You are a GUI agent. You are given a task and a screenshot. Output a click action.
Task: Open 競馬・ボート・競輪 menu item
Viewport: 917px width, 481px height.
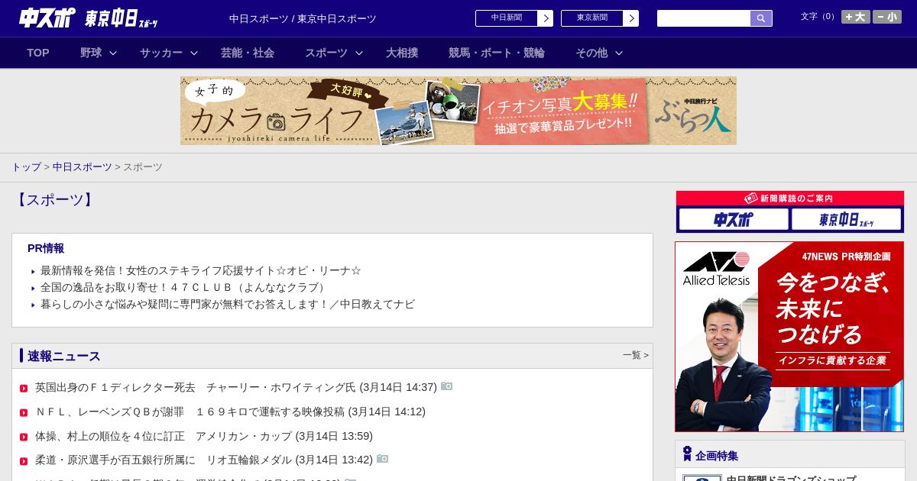click(497, 53)
